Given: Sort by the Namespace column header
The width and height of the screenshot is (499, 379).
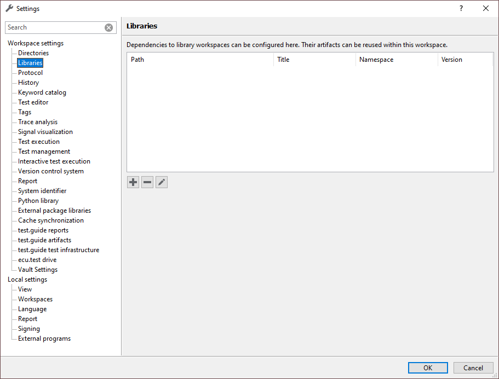Looking at the screenshot, I should (x=397, y=60).
